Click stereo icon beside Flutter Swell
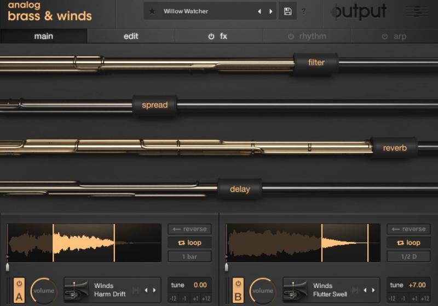The image size is (438, 306). (x=355, y=290)
